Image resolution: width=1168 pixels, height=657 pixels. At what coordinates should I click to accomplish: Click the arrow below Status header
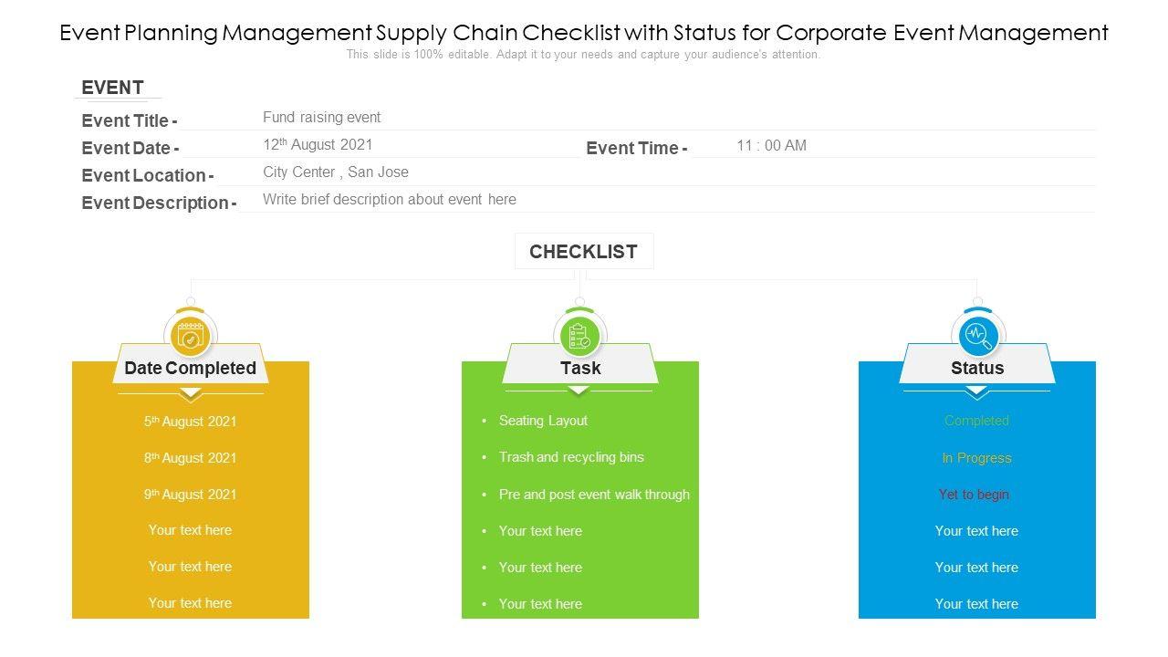click(x=976, y=392)
